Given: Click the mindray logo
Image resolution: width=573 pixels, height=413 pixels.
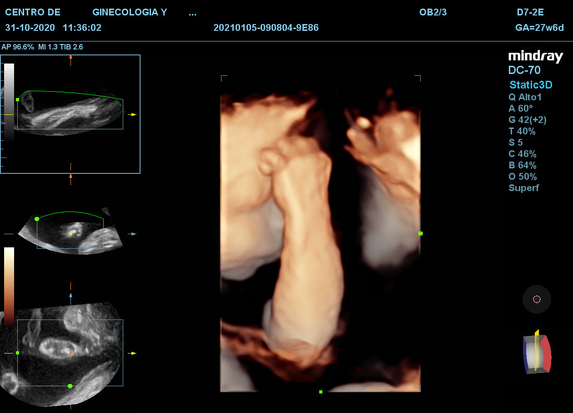Looking at the screenshot, I should tap(535, 56).
